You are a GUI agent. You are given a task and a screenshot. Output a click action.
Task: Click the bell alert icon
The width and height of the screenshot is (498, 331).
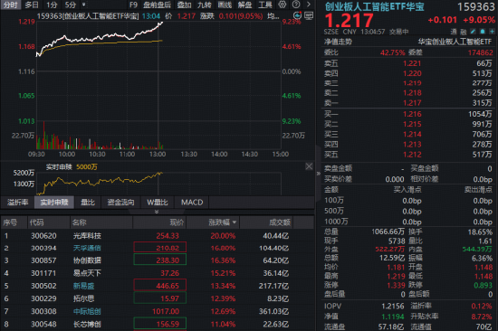click(483, 32)
